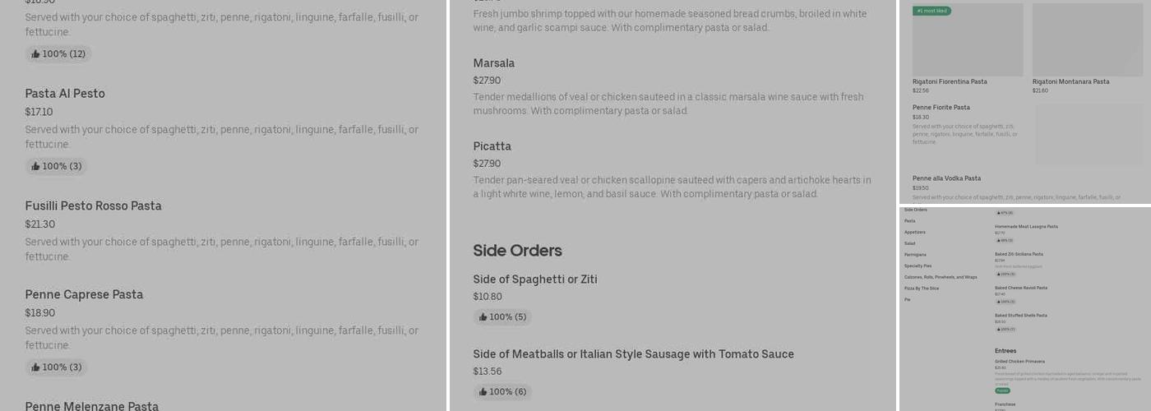Open the Fusilli Pesto Rosso Pasta item
The image size is (1151, 411).
(x=93, y=206)
